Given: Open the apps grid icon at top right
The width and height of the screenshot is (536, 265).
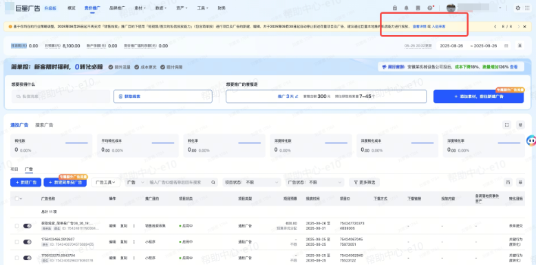Looking at the screenshot, I should coord(527,8).
